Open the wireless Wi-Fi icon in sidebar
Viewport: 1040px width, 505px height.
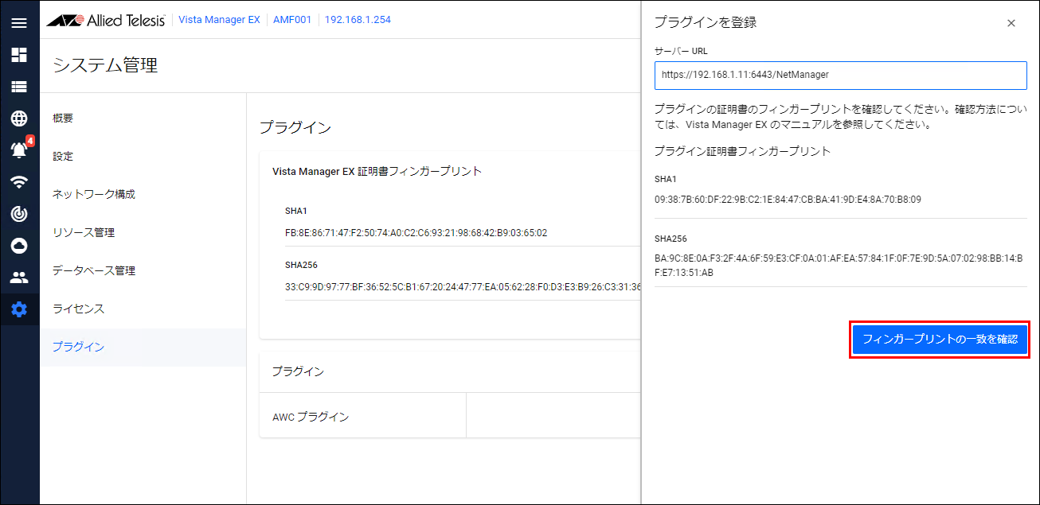[x=19, y=181]
